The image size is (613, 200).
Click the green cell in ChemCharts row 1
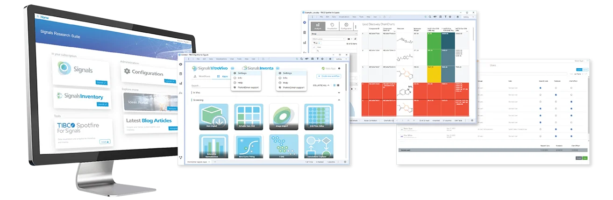(434, 42)
